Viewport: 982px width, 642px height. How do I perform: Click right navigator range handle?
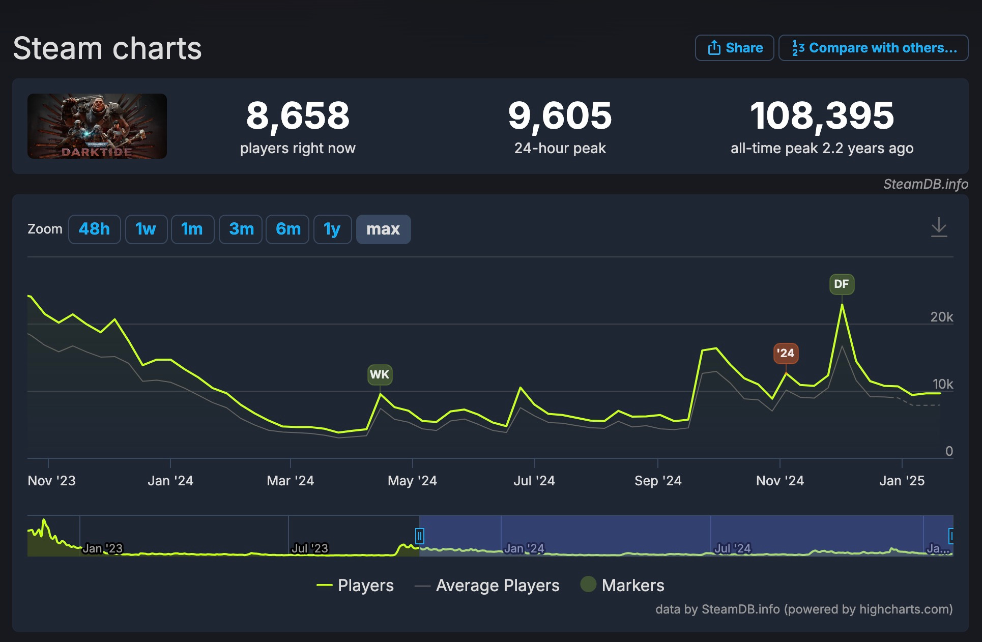point(951,536)
